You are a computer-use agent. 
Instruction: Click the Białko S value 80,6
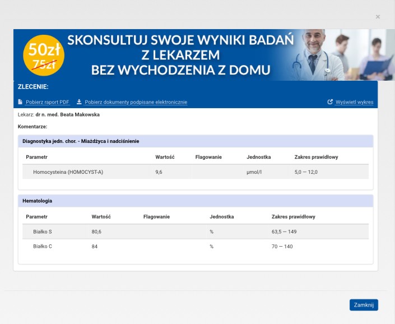(x=96, y=232)
